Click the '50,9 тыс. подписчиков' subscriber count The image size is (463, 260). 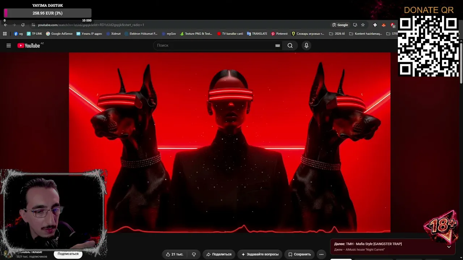coord(32,256)
